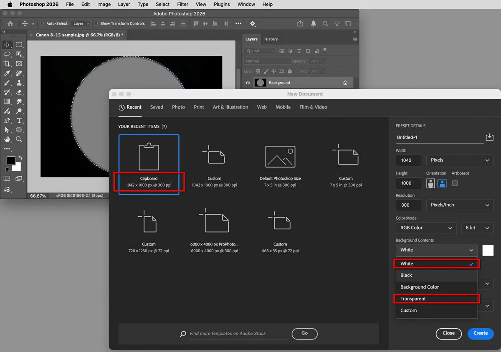
Task: Open the 8 bit depth dropdown
Action: click(x=477, y=228)
